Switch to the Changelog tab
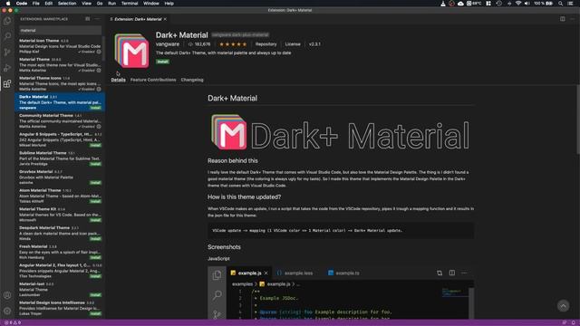Image resolution: width=580 pixels, height=326 pixels. point(192,80)
